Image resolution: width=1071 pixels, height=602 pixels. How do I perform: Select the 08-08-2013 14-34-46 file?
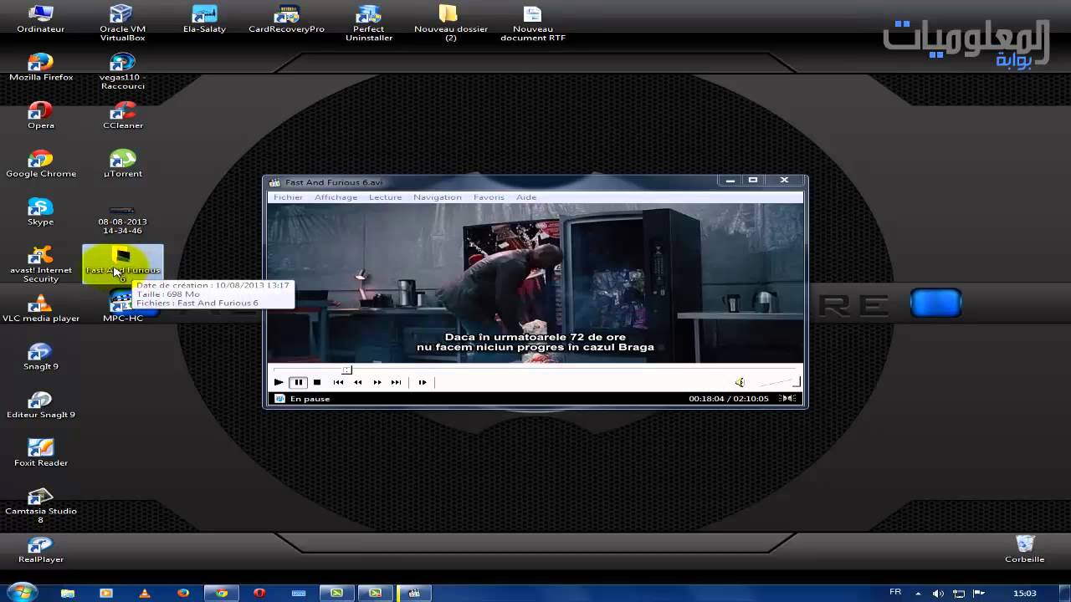click(x=122, y=221)
